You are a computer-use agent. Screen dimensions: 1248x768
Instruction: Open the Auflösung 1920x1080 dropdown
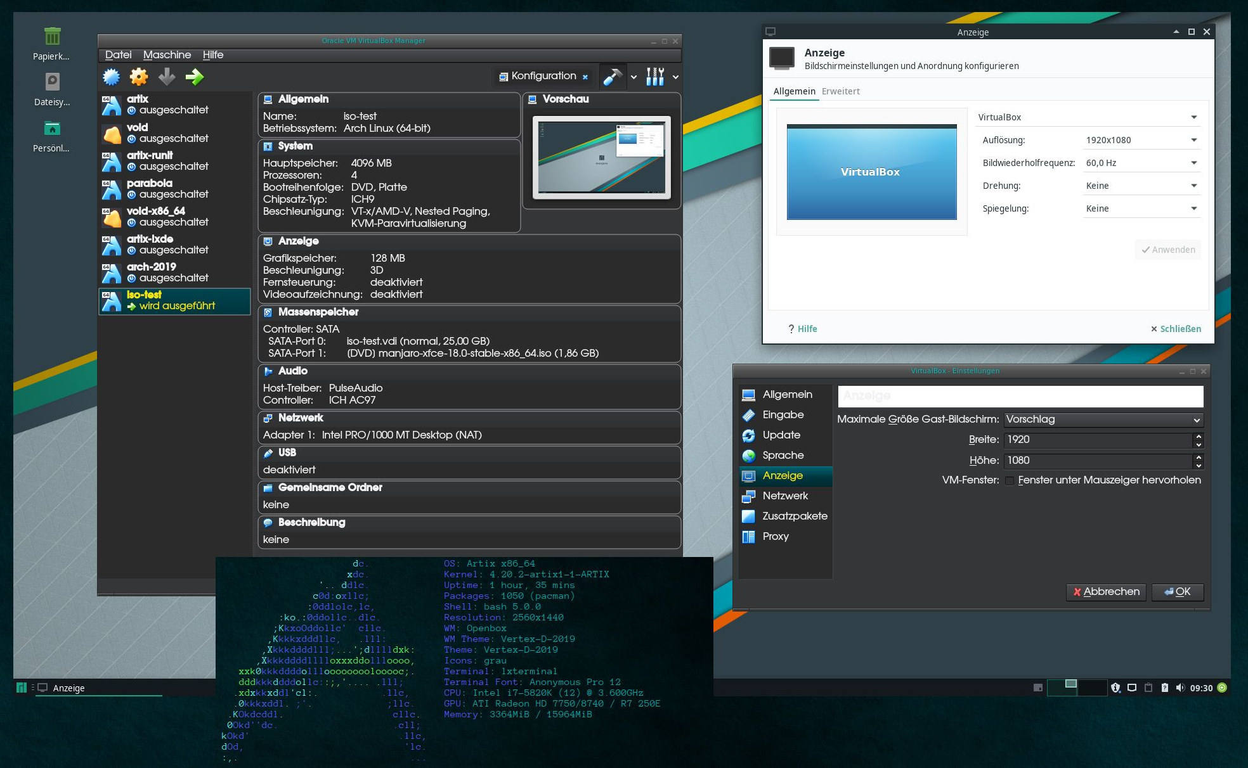(1141, 140)
